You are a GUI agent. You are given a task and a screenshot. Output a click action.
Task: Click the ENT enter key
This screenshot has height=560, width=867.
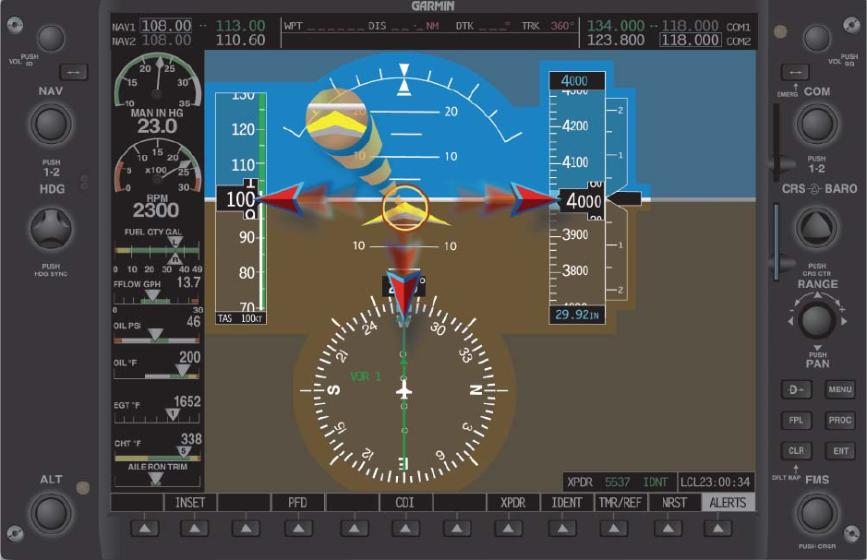point(840,450)
